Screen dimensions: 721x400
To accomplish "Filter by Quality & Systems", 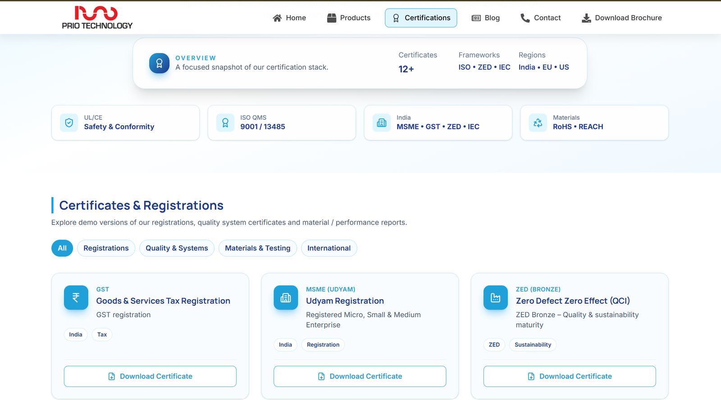I will (x=177, y=248).
